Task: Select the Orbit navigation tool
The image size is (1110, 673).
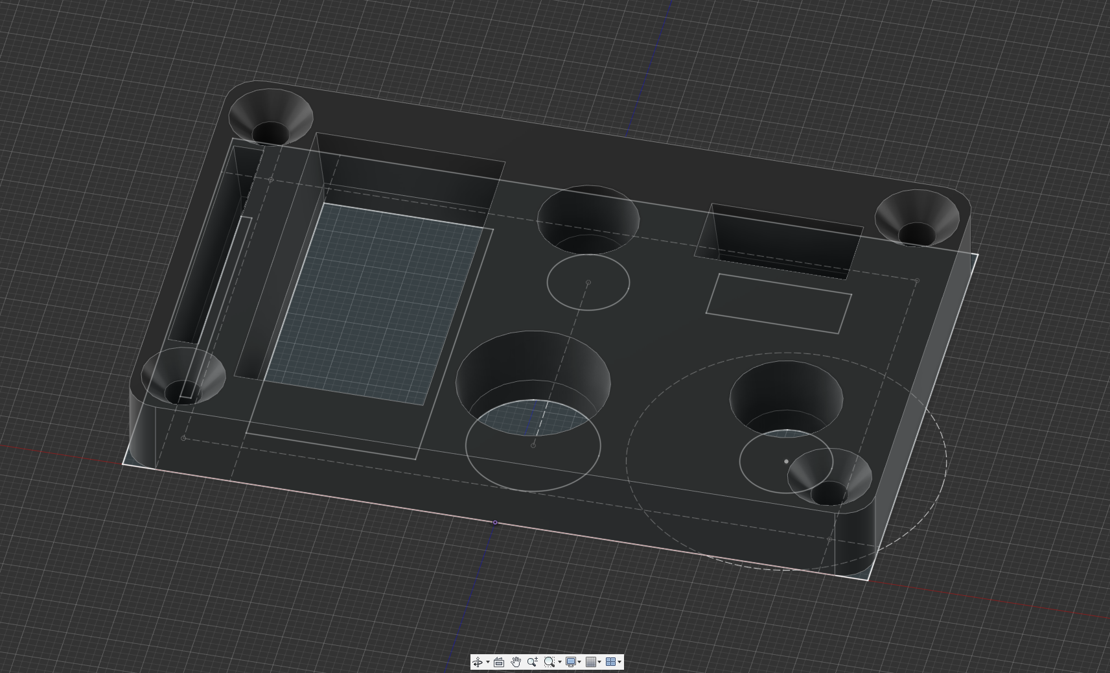Action: click(x=478, y=662)
